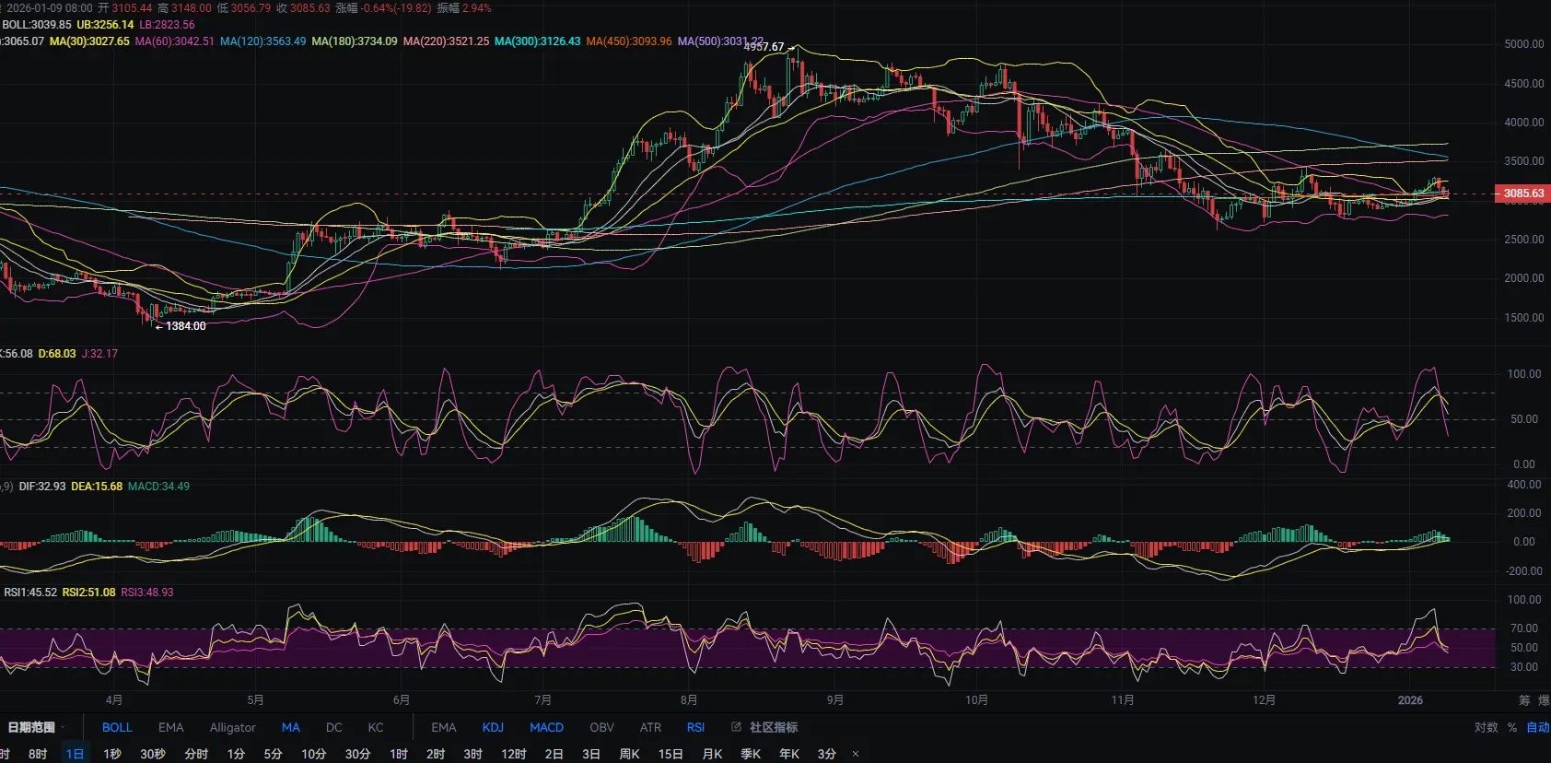This screenshot has width=1551, height=763.
Task: Switch to the 1秒 timeframe
Action: click(112, 754)
